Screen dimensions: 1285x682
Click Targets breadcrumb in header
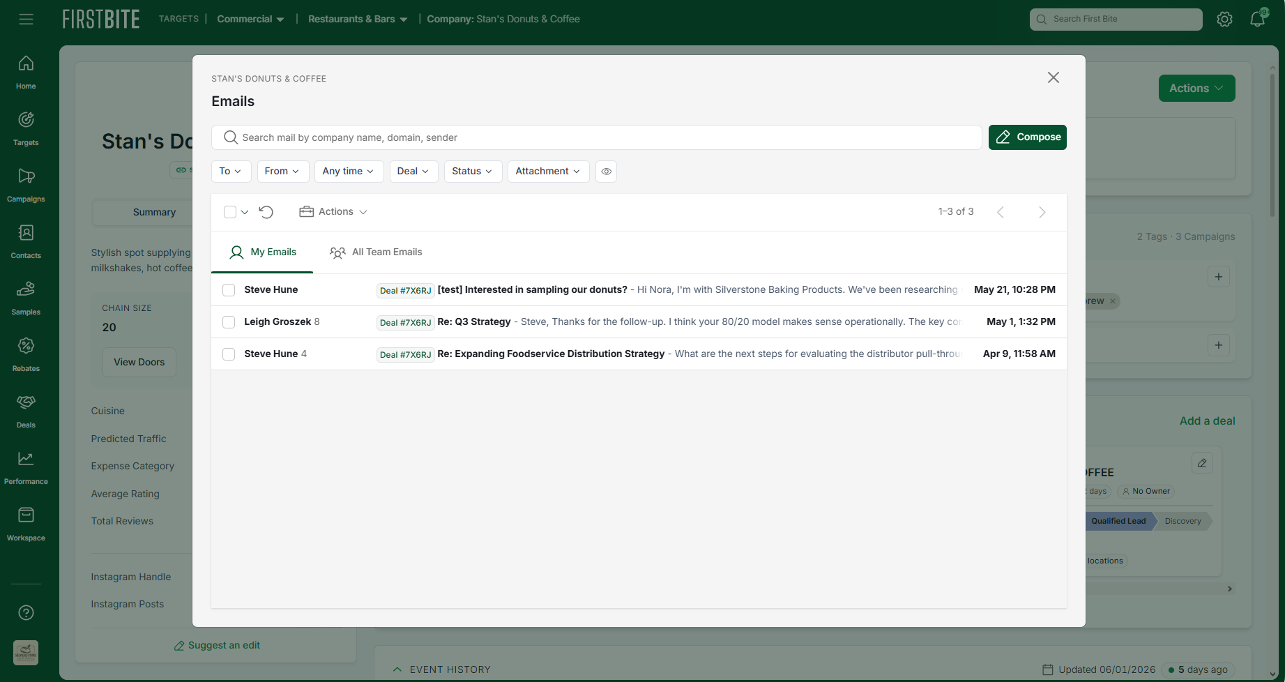[x=178, y=19]
